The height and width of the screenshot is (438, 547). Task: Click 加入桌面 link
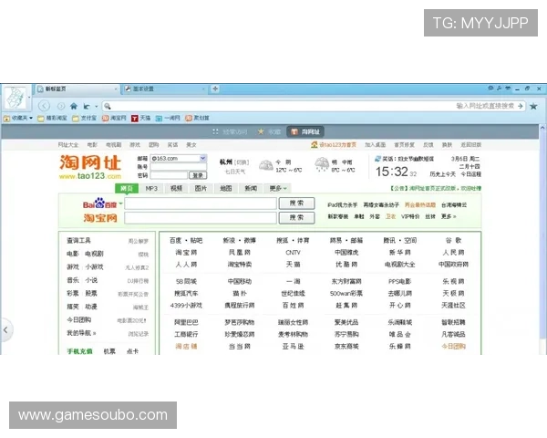coord(376,144)
